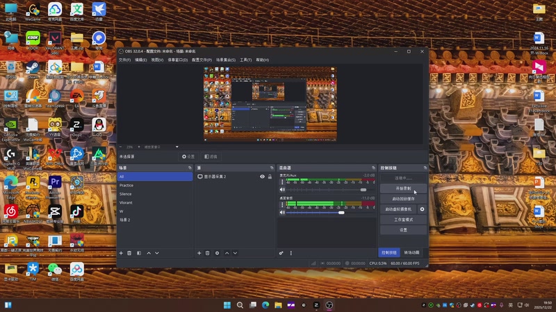Open 场景集合(S) menu
This screenshot has height=312, width=556.
pyautogui.click(x=225, y=60)
